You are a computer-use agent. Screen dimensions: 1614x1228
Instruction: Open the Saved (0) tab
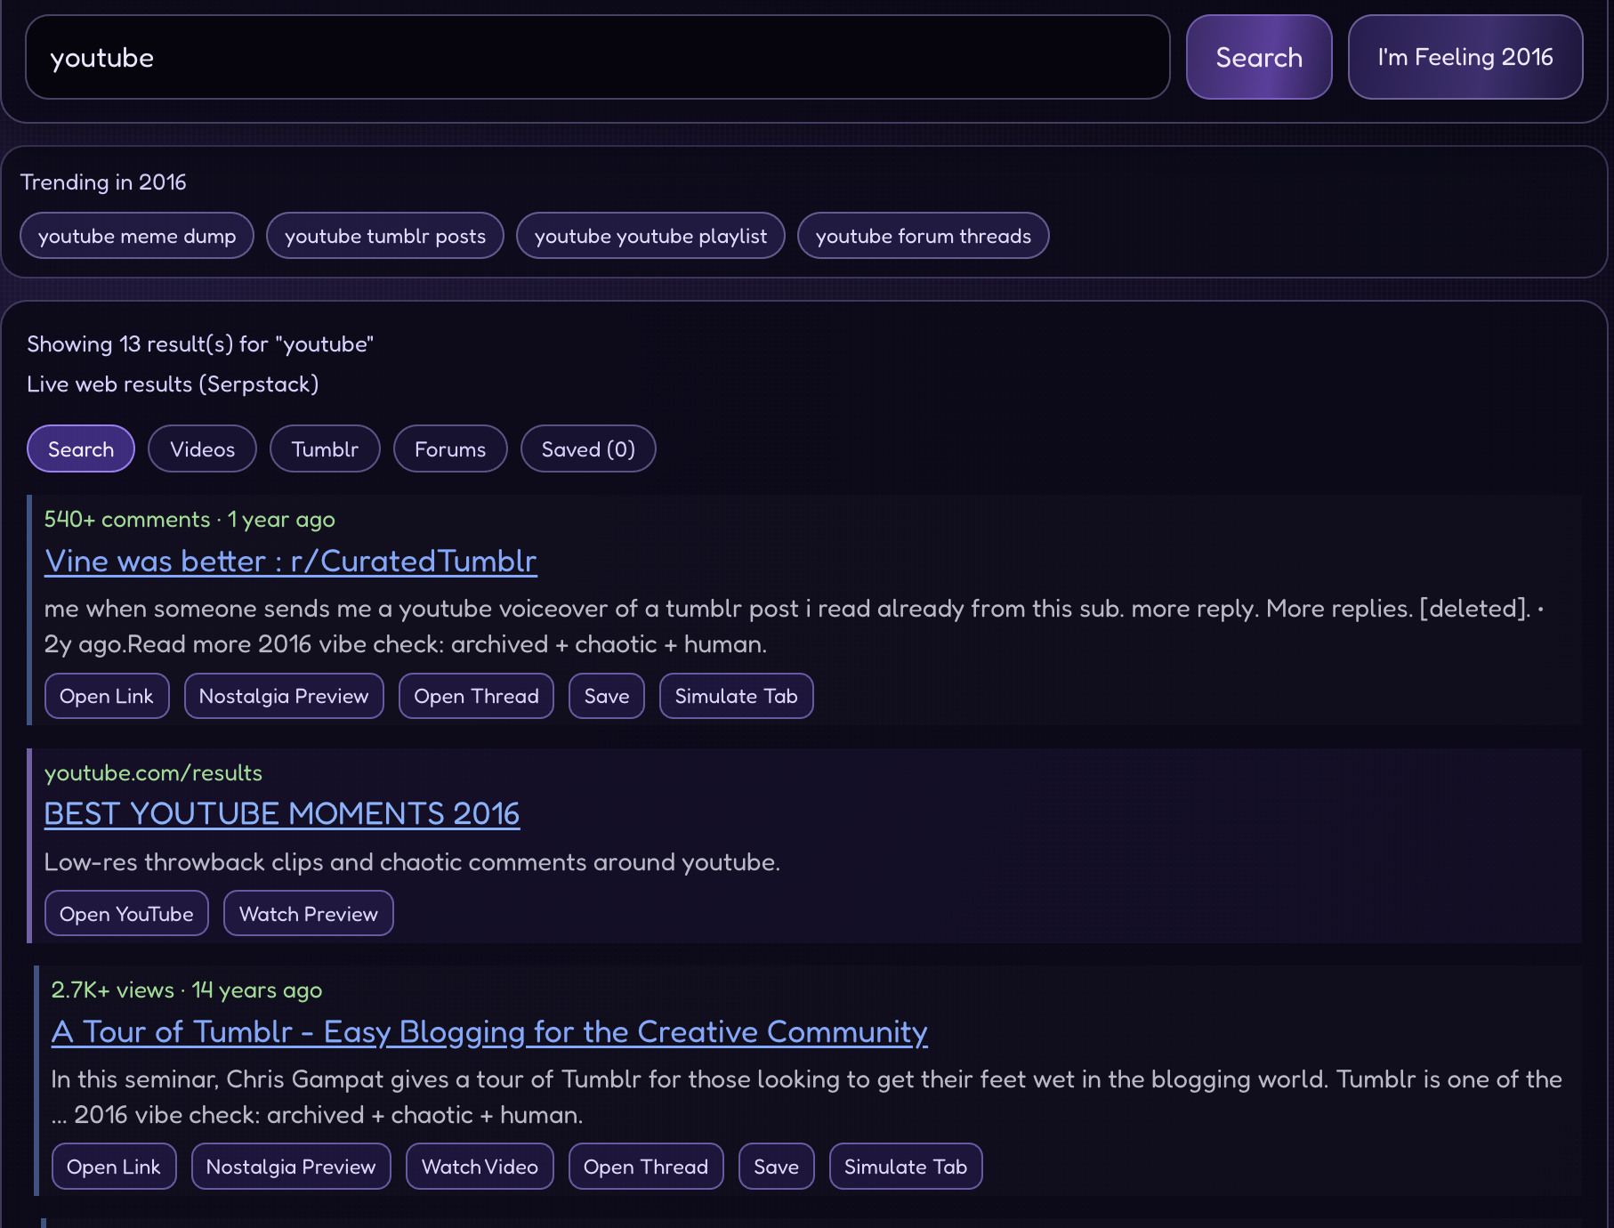click(588, 449)
